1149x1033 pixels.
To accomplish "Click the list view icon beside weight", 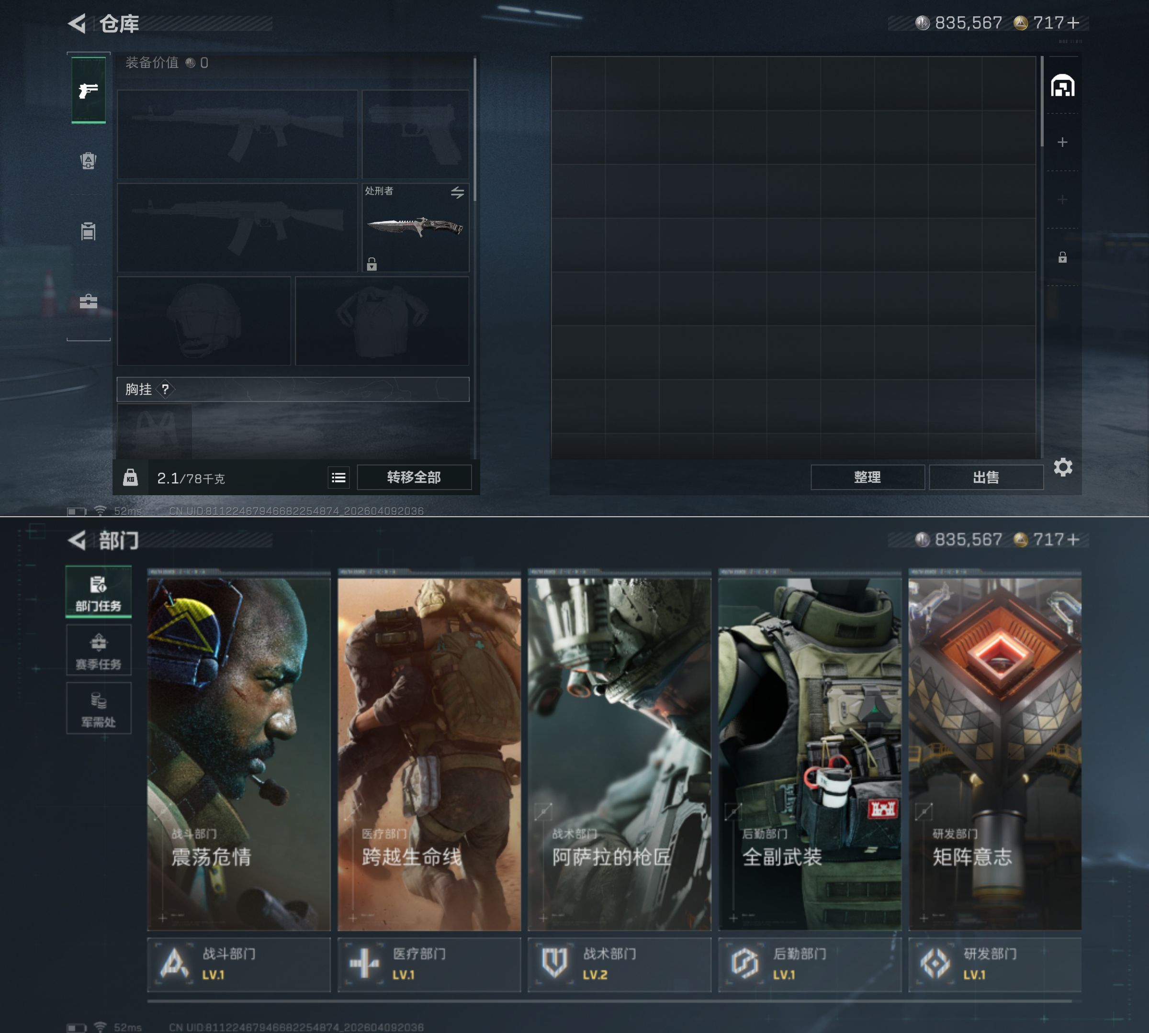I will click(x=338, y=478).
